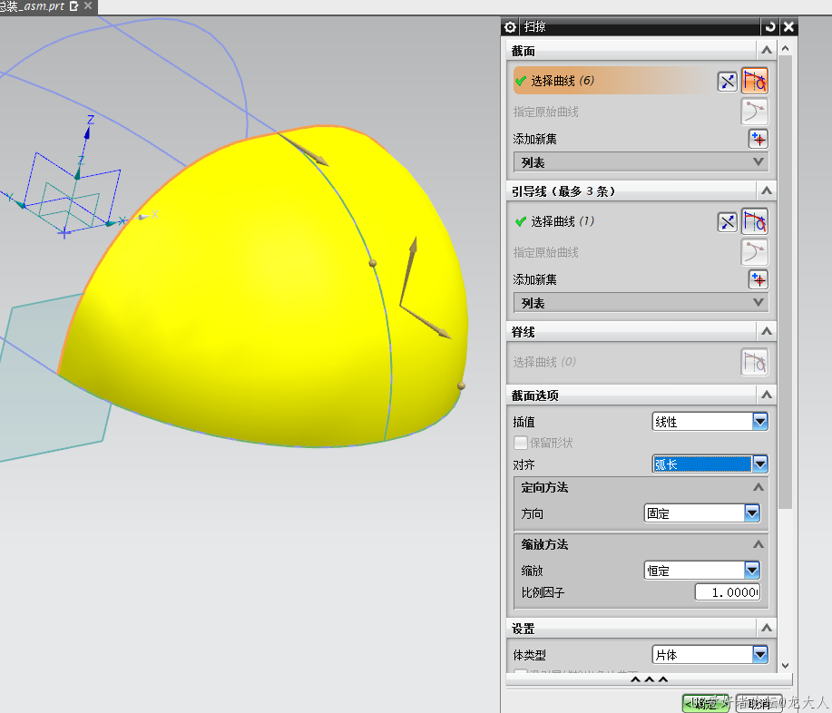Open the 扫掠 dialog gear settings icon

pos(510,27)
